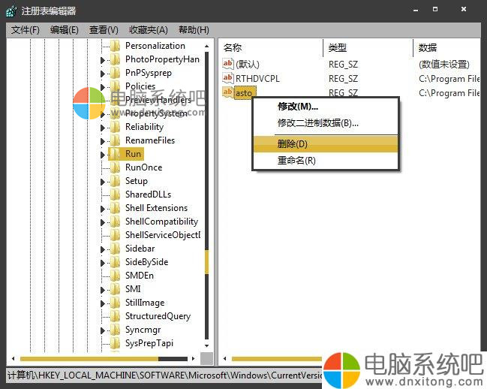Expand the Setup key arrow
This screenshot has width=487, height=389.
click(103, 182)
